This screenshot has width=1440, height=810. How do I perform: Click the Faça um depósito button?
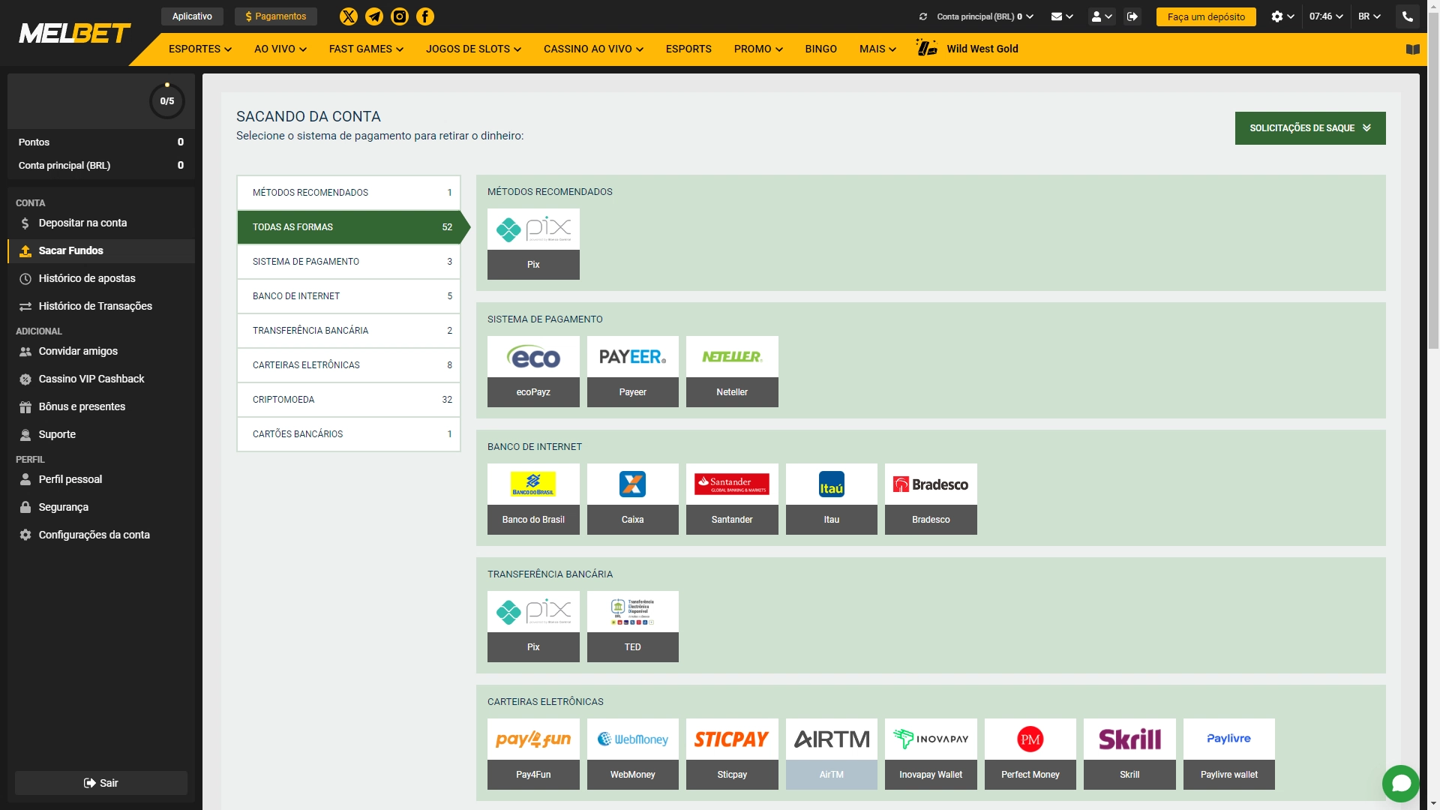pos(1206,16)
